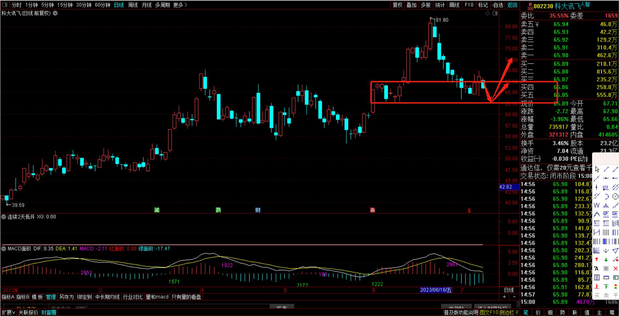Open the 财富圈 tab at bottom
The image size is (619, 317).
[48, 312]
